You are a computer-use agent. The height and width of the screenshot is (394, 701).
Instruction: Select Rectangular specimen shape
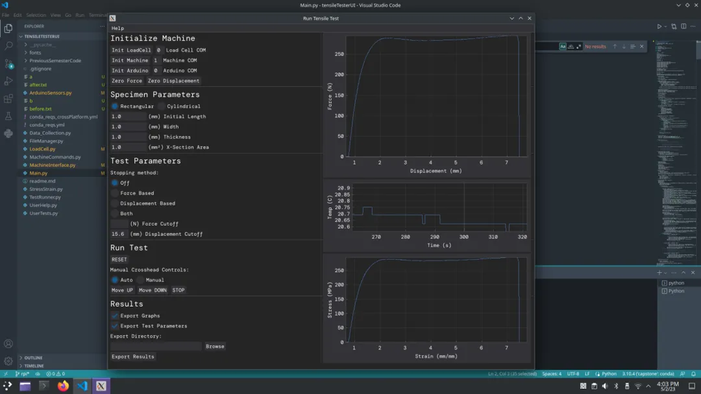[115, 106]
